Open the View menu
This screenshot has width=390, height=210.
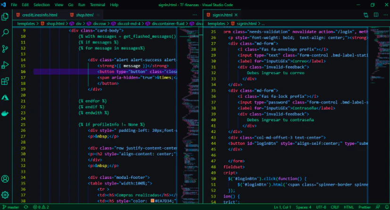pyautogui.click(x=59, y=5)
